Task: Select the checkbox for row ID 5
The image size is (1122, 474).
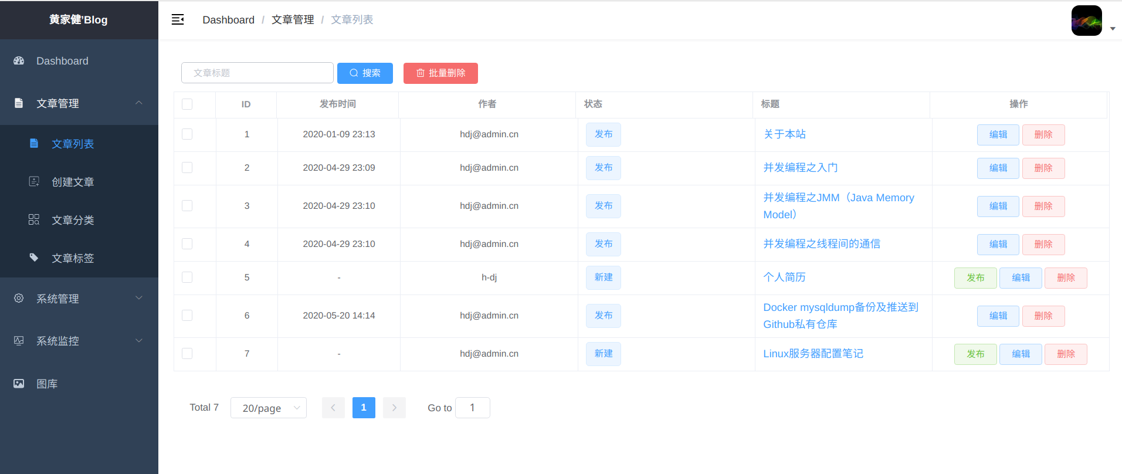Action: 187,277
